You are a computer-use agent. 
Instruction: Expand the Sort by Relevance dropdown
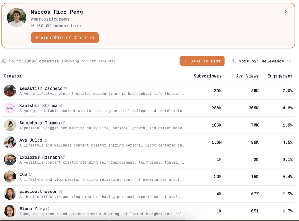[261, 61]
